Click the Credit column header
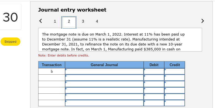This screenshot has height=108, width=215. pyautogui.click(x=175, y=65)
